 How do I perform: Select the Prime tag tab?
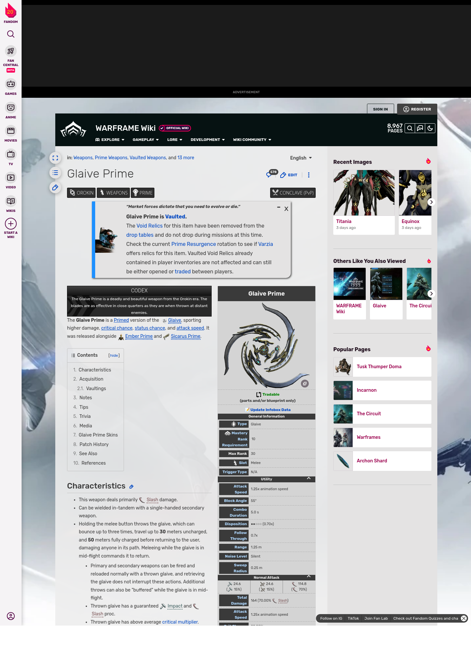coord(143,193)
